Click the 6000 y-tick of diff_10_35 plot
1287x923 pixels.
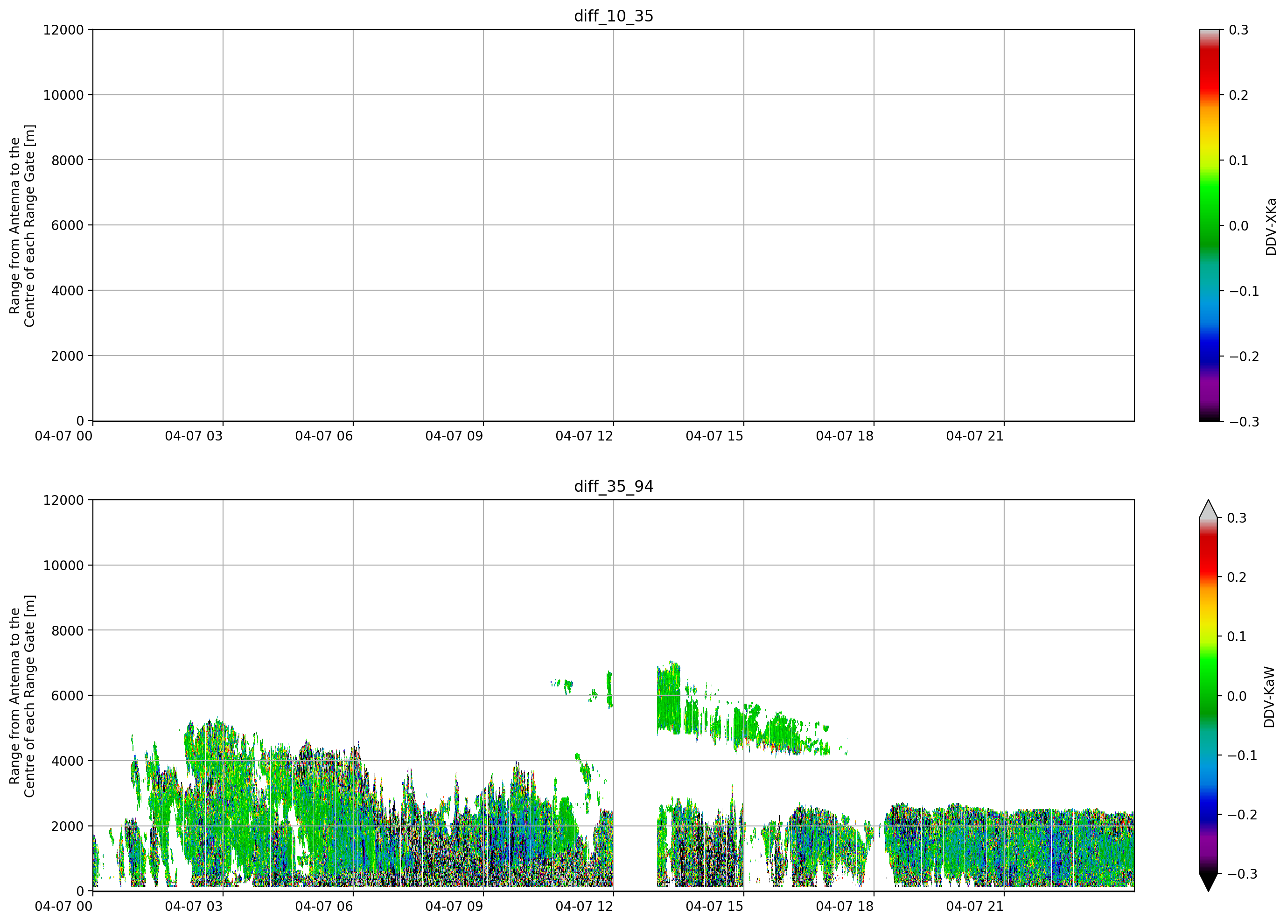pos(68,225)
